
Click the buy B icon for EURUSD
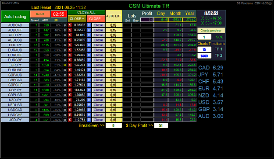pyautogui.click(x=89, y=70)
